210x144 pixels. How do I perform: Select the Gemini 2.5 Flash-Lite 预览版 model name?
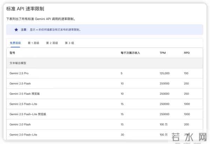coord(28,114)
